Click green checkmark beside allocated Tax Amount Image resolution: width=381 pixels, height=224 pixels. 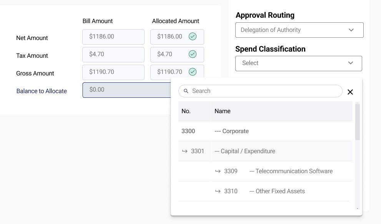point(193,54)
